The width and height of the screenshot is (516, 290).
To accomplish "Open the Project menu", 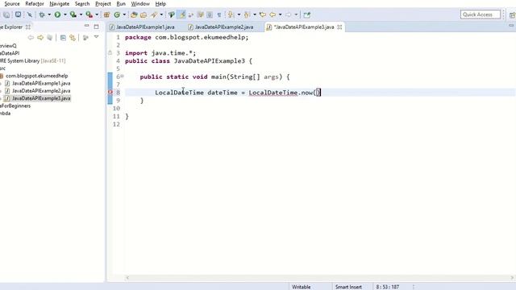I will [x=103, y=4].
